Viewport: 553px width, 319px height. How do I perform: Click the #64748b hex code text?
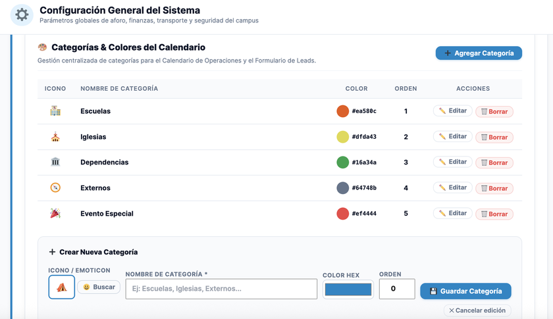364,188
